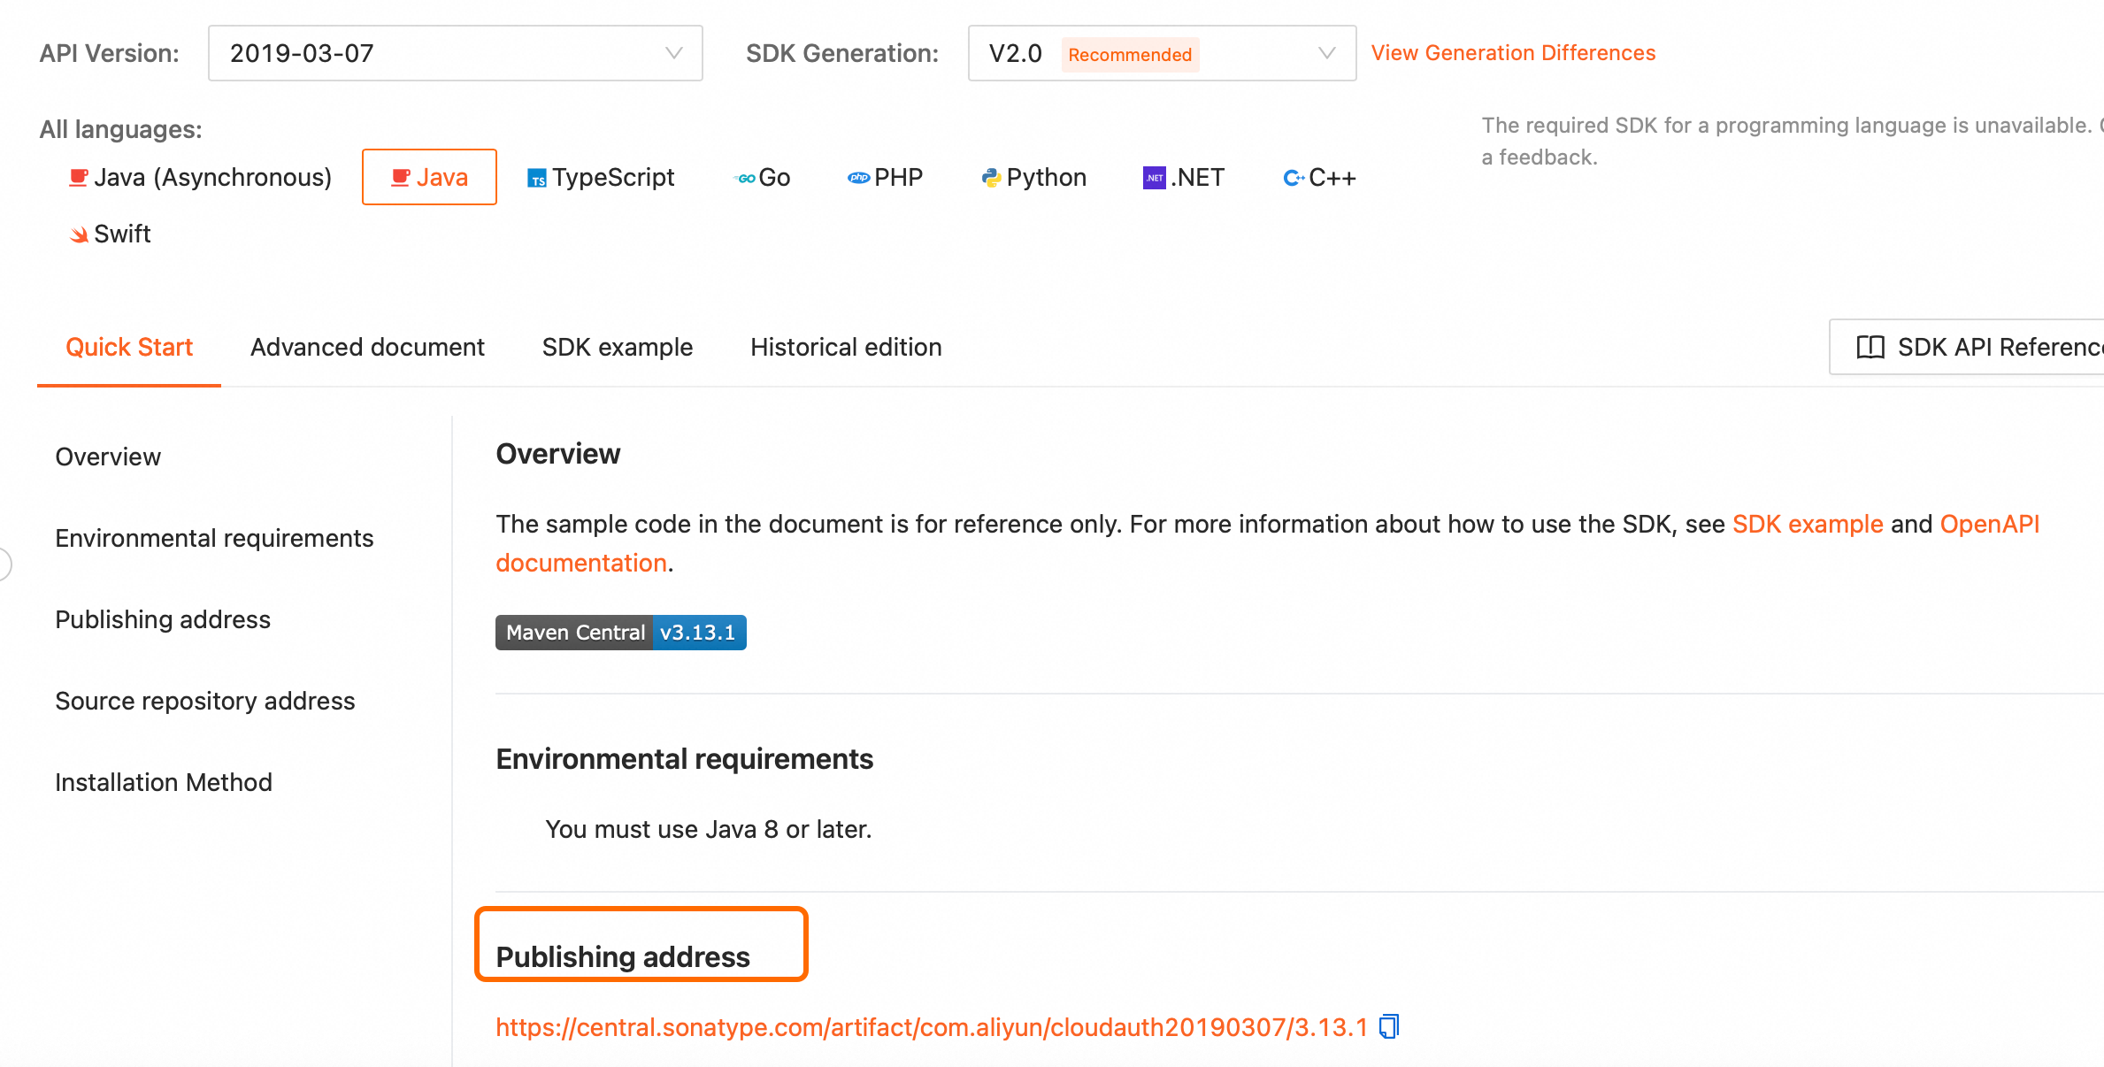Open the central.sonatype.com artifact link
2104x1067 pixels.
[932, 1027]
